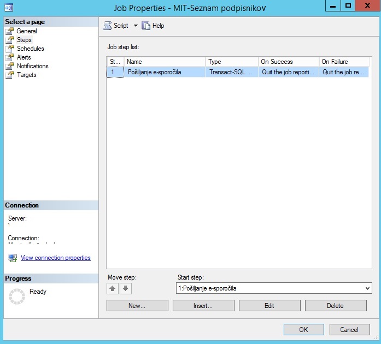Move the step up with arrow
The height and width of the screenshot is (344, 381).
coord(113,288)
